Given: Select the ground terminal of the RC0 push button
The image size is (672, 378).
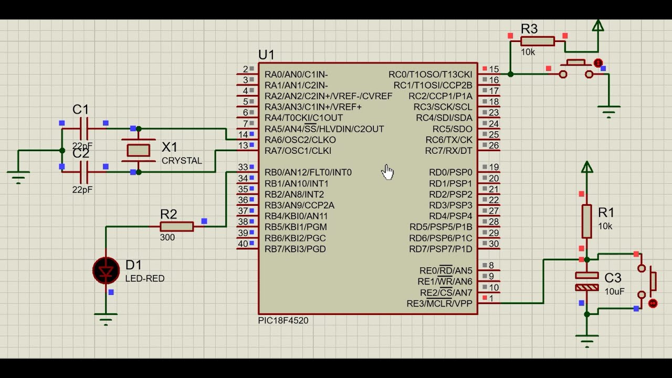Looking at the screenshot, I should pos(609,112).
